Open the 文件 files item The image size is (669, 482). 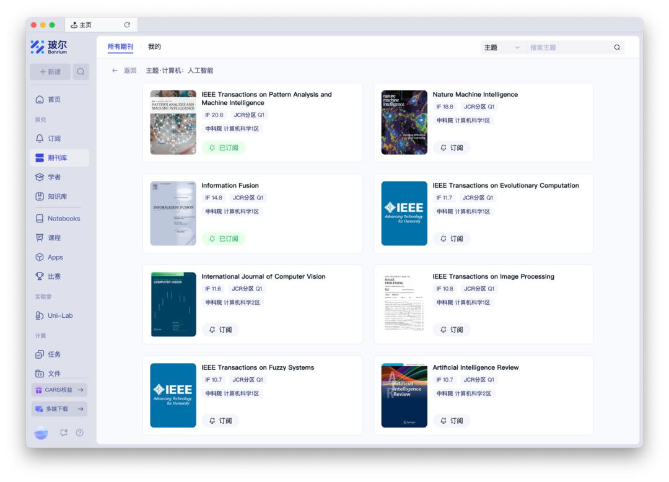(x=59, y=373)
